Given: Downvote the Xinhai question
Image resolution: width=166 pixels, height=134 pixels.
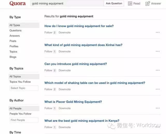Looking at the screenshot, I should click(x=65, y=52).
